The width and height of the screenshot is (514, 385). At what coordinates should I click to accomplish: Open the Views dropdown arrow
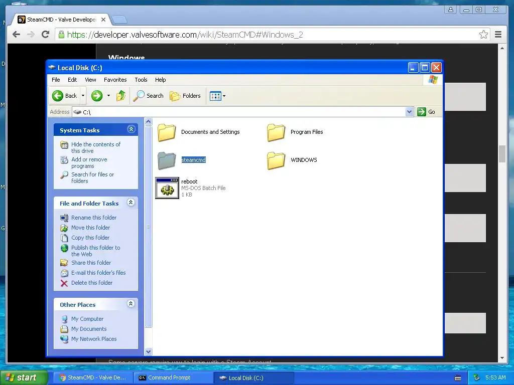tap(224, 96)
